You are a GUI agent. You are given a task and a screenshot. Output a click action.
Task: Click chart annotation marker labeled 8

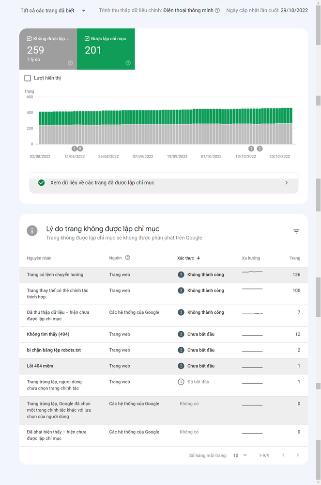tap(80, 148)
